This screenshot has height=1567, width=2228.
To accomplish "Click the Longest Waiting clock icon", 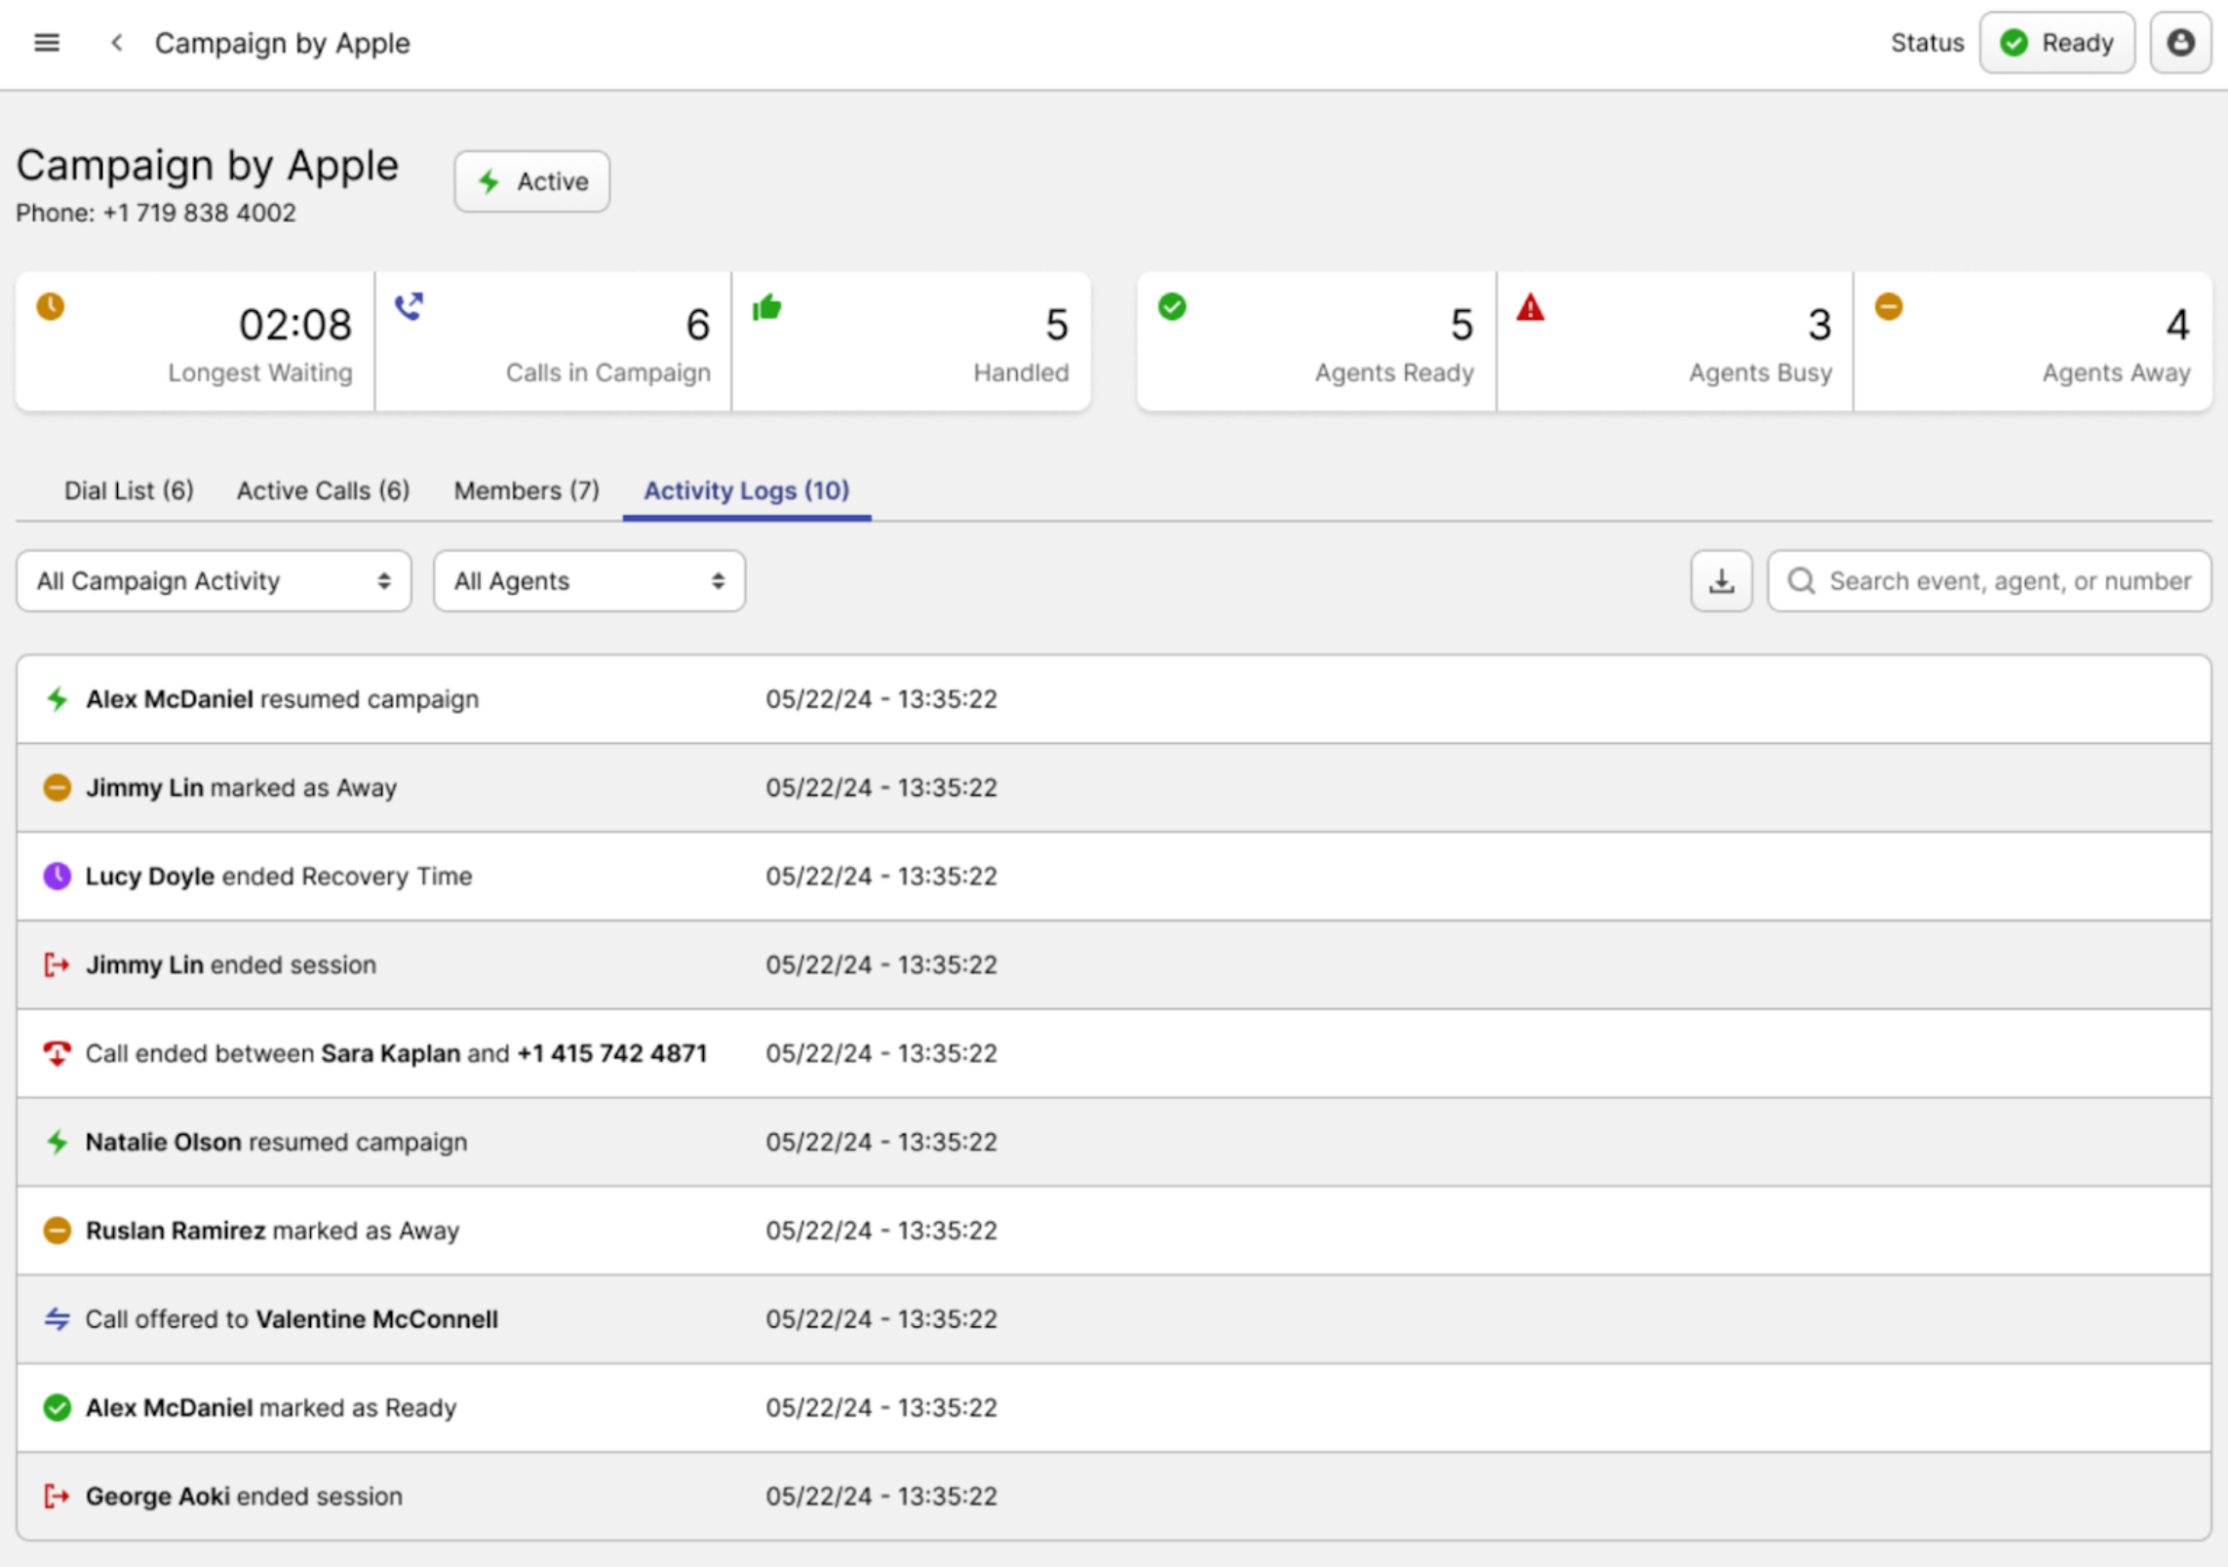I will (51, 306).
